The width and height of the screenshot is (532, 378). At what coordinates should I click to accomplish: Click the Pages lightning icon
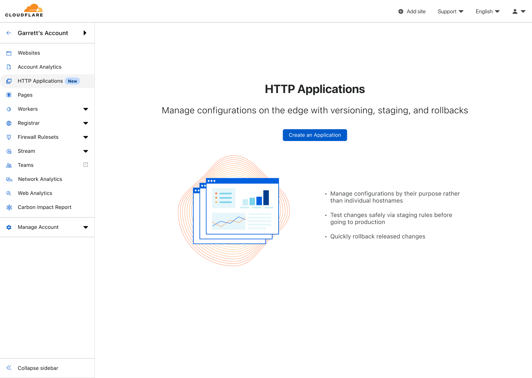pyautogui.click(x=9, y=95)
